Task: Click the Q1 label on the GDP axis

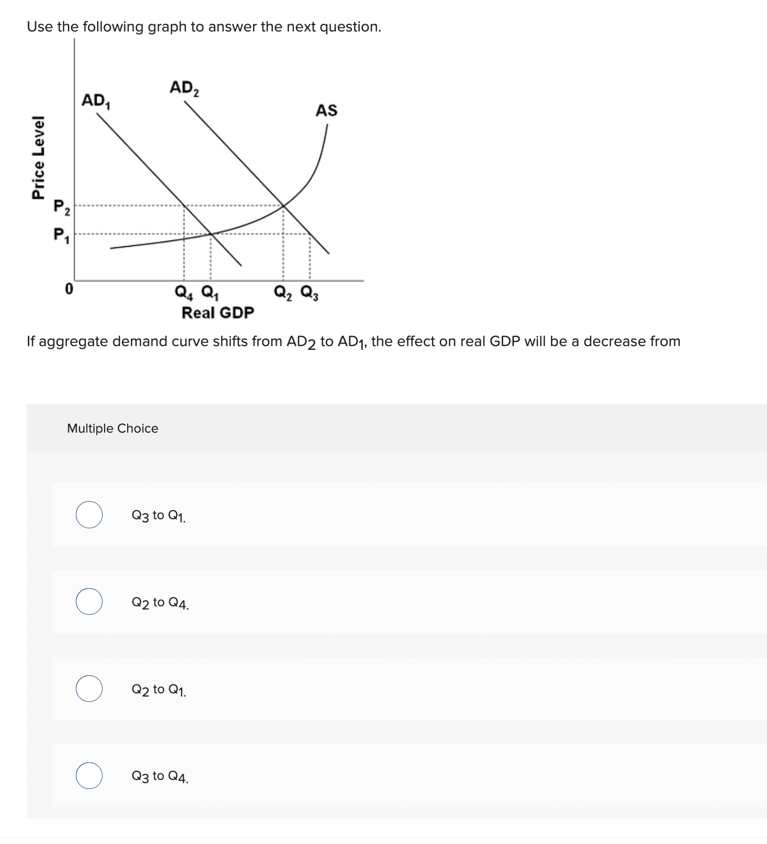Action: tap(209, 293)
